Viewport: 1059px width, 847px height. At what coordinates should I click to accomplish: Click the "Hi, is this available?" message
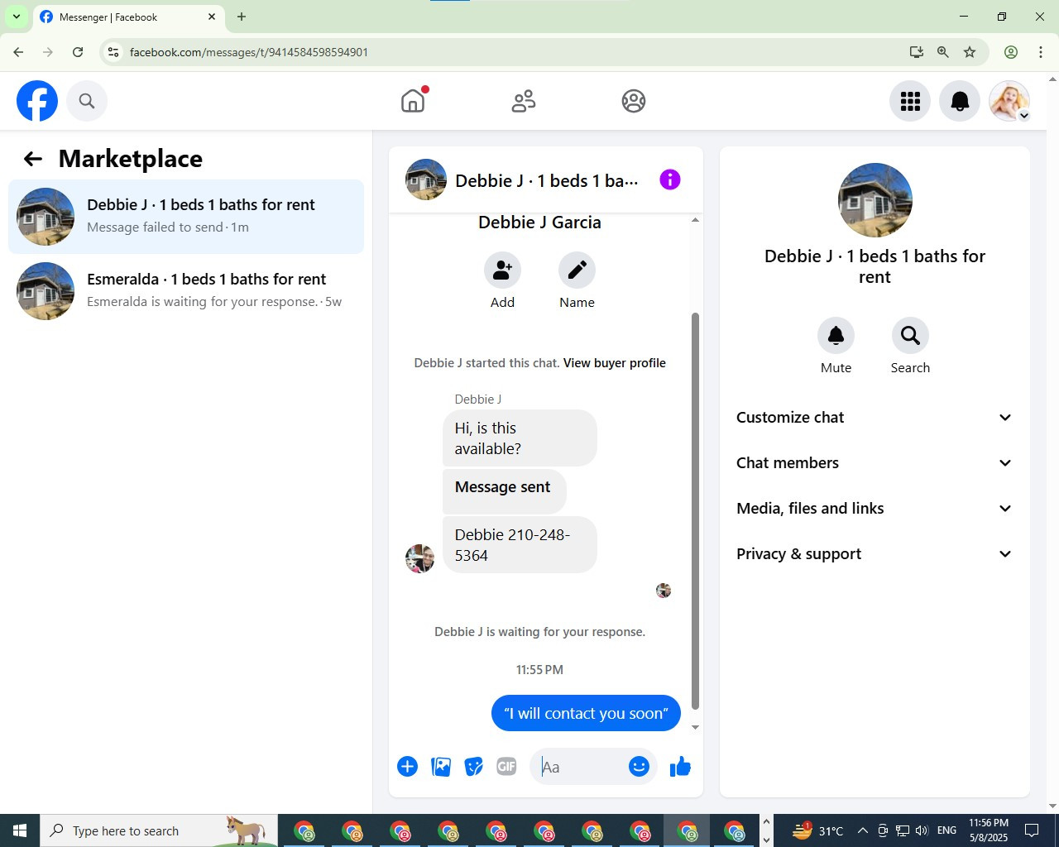pos(520,438)
